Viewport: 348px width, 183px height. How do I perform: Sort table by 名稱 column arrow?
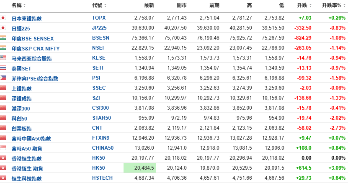(x=24, y=5)
